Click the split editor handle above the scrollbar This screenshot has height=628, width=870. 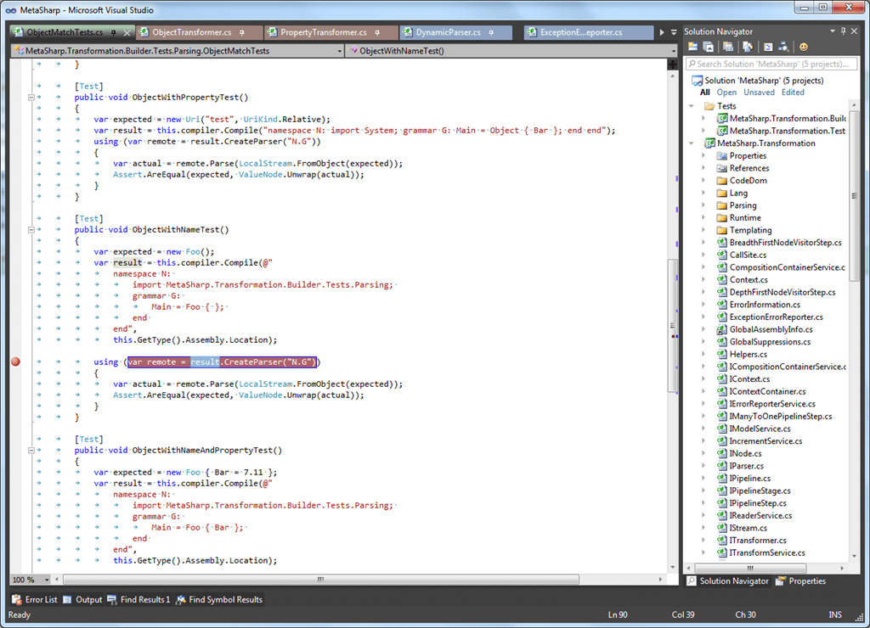pyautogui.click(x=673, y=64)
